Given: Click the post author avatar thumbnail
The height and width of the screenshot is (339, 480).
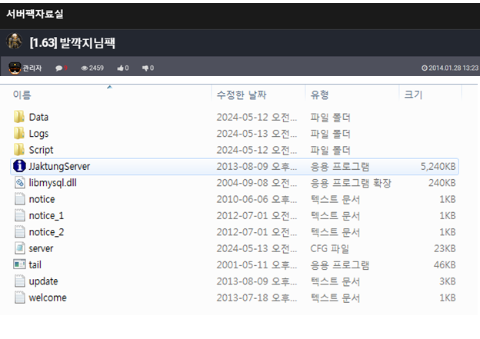Looking at the screenshot, I should click(x=14, y=42).
